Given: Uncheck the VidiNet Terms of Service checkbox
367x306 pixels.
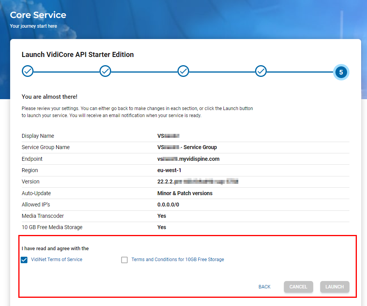Looking at the screenshot, I should 24,260.
